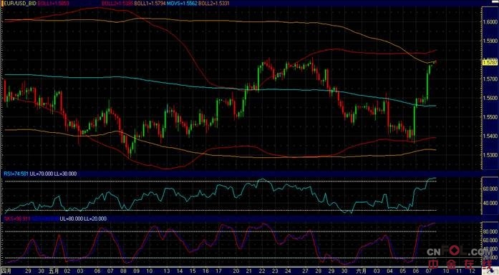Click the 1.5900 price axis label
The height and width of the screenshot is (275, 499).
coord(490,41)
